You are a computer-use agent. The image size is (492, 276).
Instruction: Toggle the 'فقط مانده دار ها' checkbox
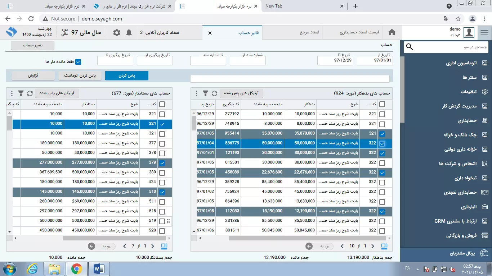[78, 62]
